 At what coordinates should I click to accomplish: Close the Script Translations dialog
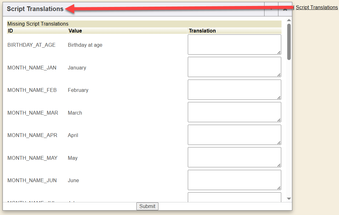tap(285, 9)
